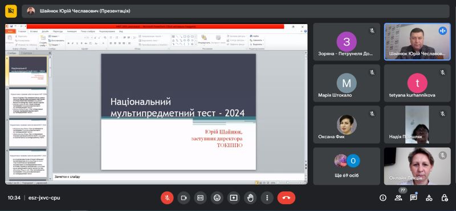
Task: Click the tetyana kurhannikova participant tile
Action: tap(417, 83)
